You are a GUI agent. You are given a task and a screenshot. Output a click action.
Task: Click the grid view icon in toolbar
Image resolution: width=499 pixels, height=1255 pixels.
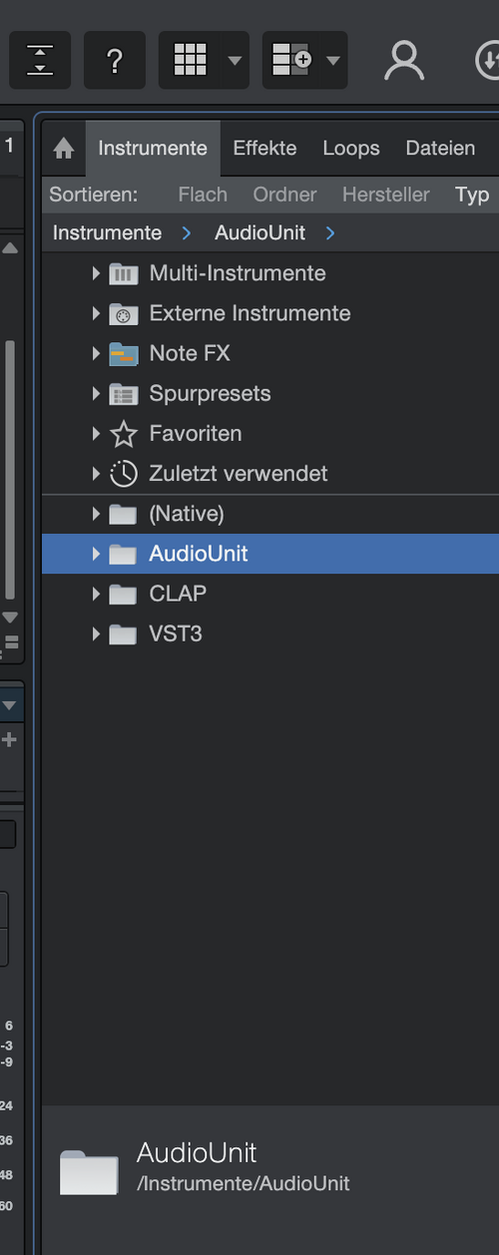point(190,60)
